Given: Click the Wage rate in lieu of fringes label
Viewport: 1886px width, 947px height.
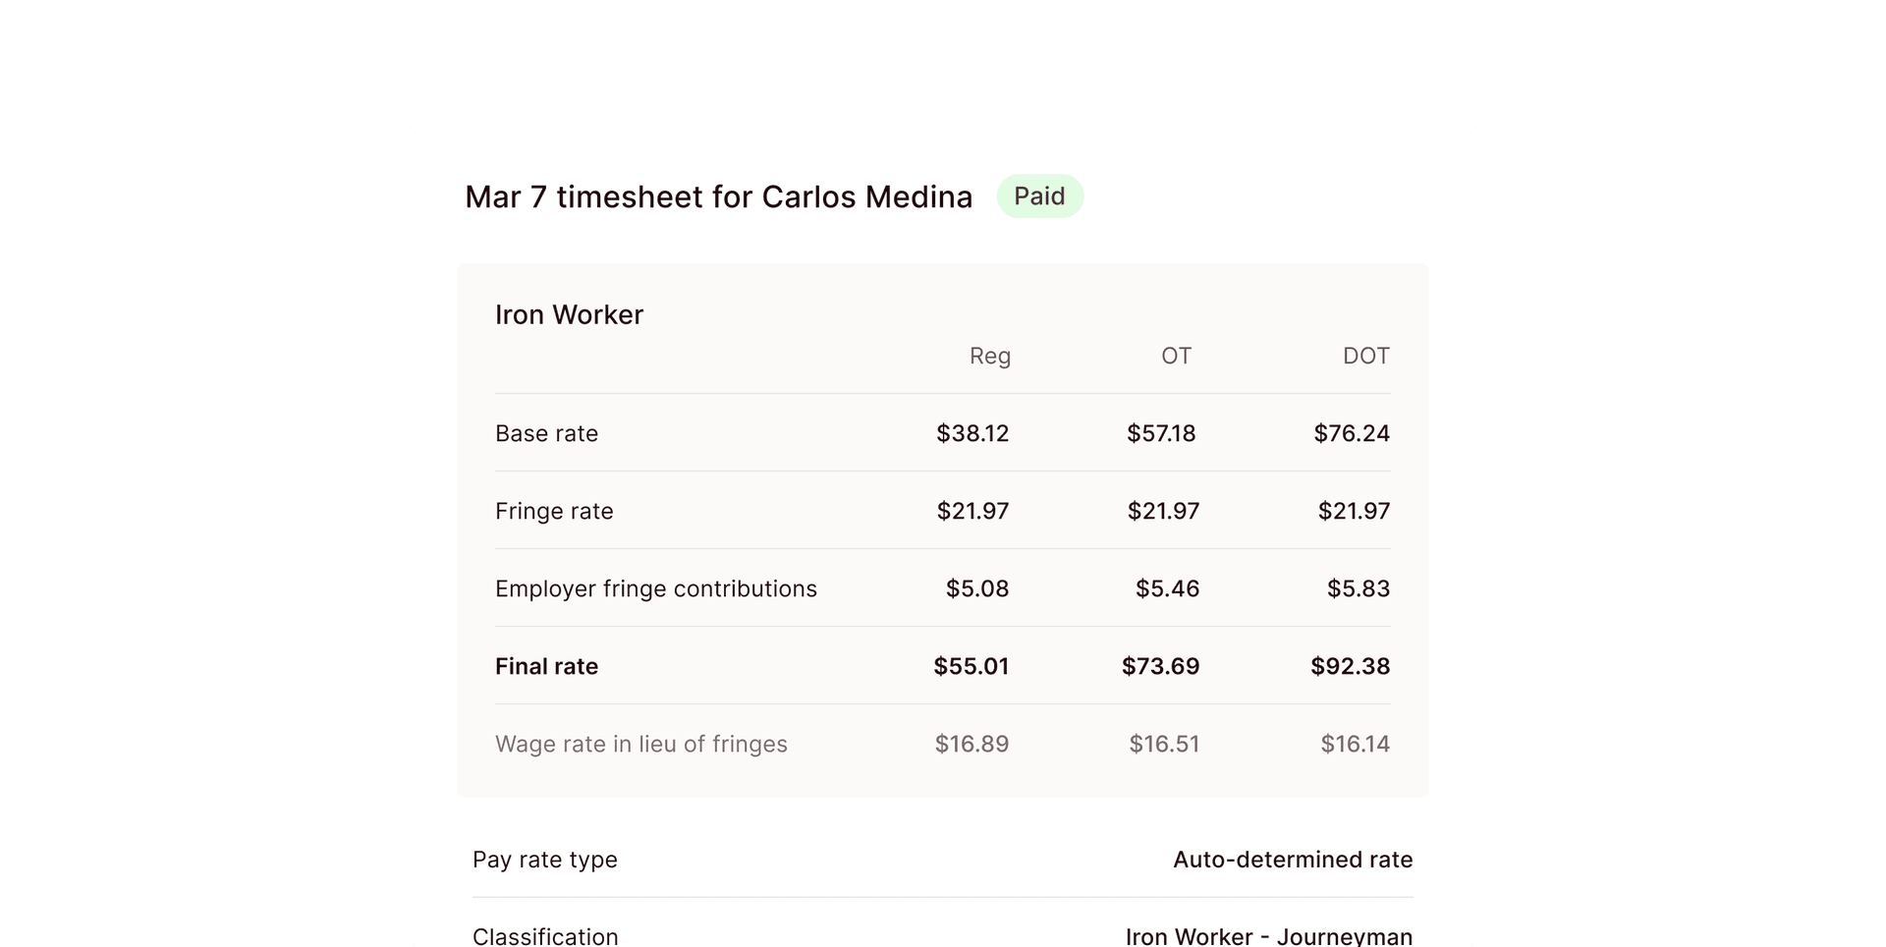Looking at the screenshot, I should tap(640, 744).
